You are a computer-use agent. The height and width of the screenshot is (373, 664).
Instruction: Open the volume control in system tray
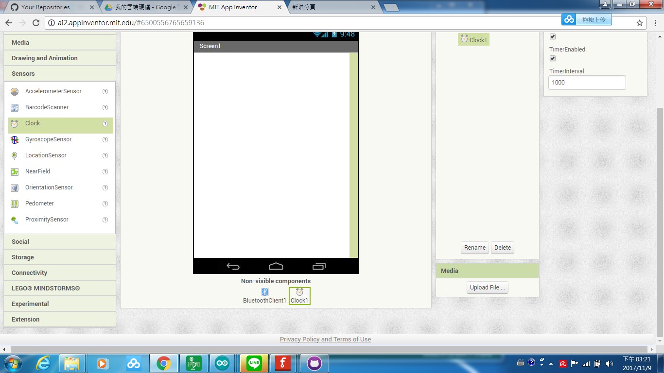(610, 363)
